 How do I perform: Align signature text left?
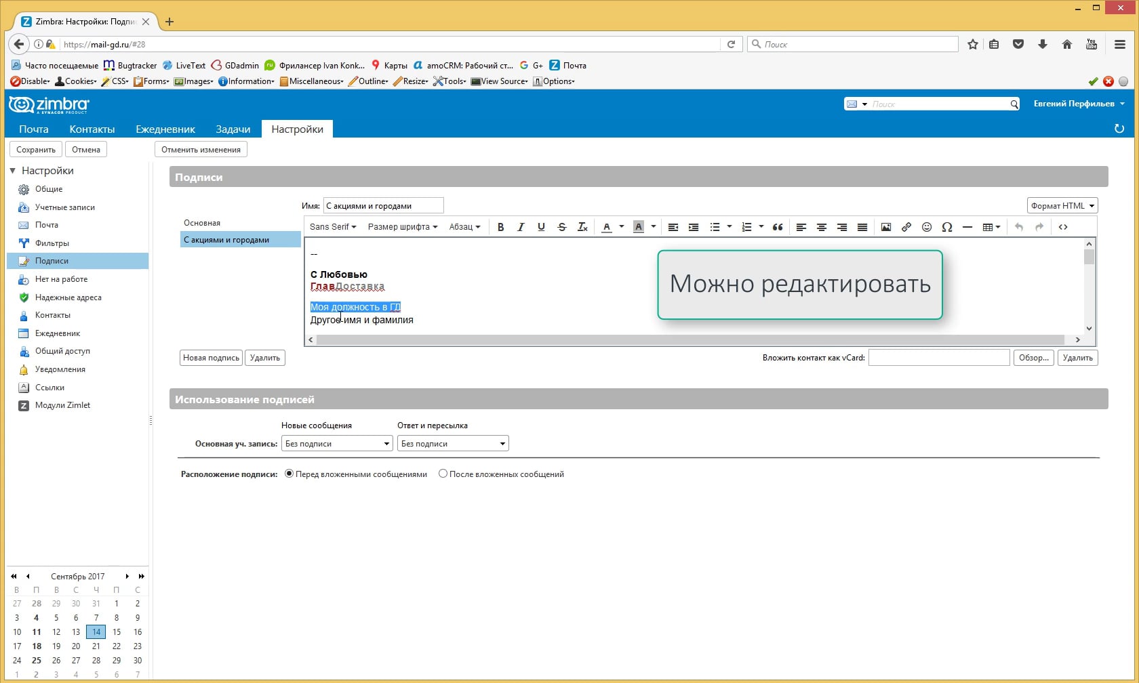[801, 227]
